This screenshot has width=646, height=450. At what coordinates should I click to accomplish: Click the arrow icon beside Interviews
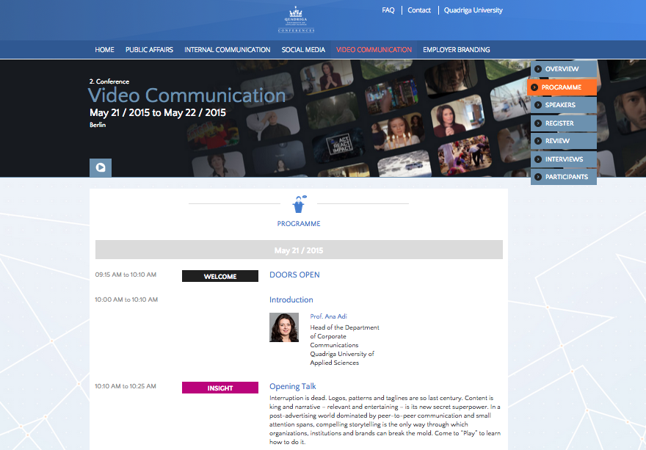[538, 159]
